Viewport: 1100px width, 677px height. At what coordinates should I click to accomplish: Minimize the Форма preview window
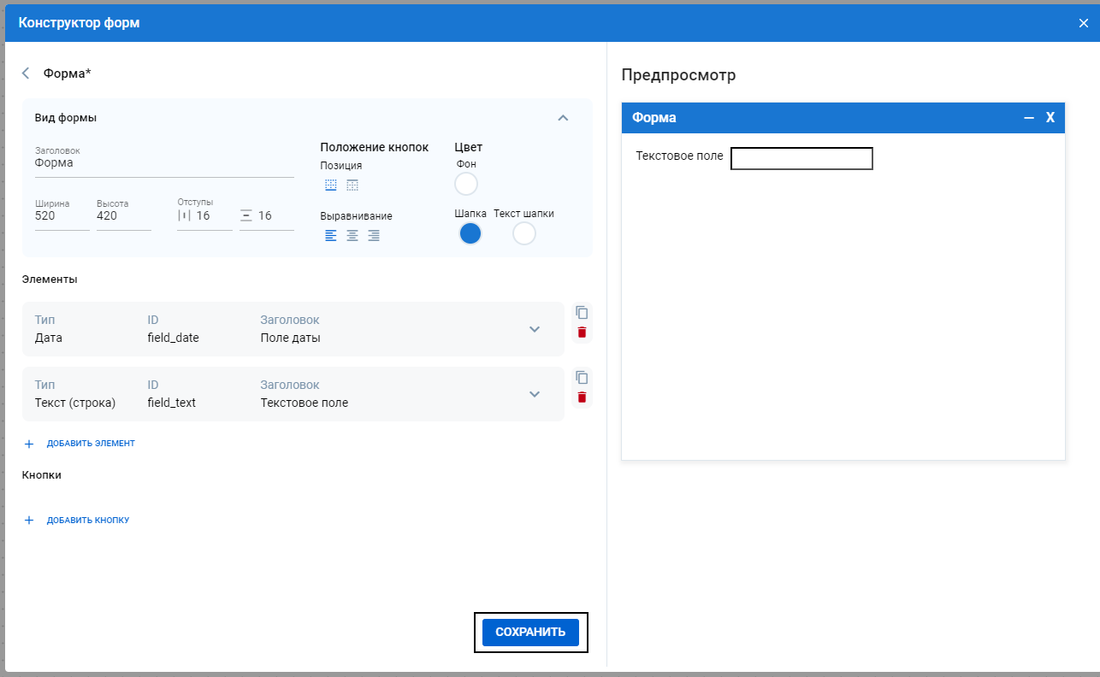1029,118
